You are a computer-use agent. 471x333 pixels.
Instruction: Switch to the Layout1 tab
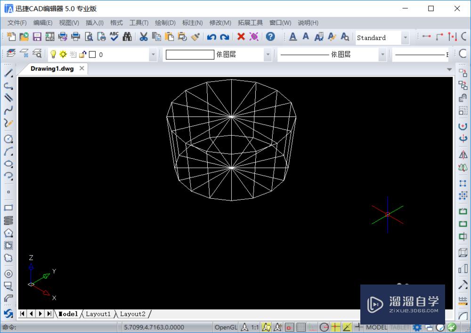(x=98, y=314)
